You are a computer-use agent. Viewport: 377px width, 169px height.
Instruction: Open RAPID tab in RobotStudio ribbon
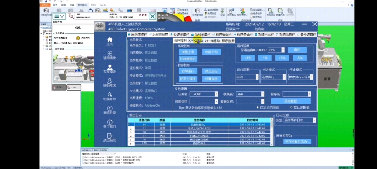pos(93,5)
